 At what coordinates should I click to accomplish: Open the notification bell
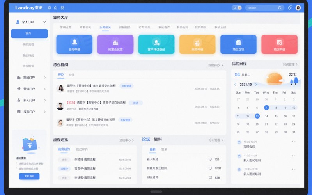tap(289, 8)
